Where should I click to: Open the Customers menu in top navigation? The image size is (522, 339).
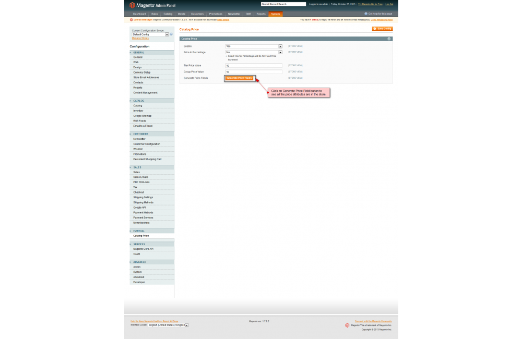pyautogui.click(x=197, y=14)
